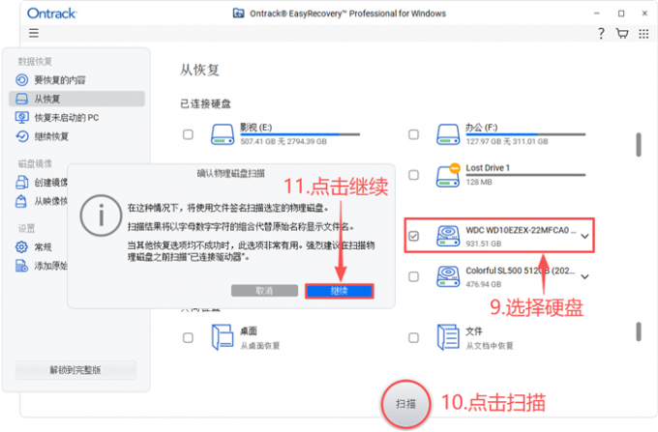
Task: Minimize the EasyRecovery window
Action: [597, 14]
